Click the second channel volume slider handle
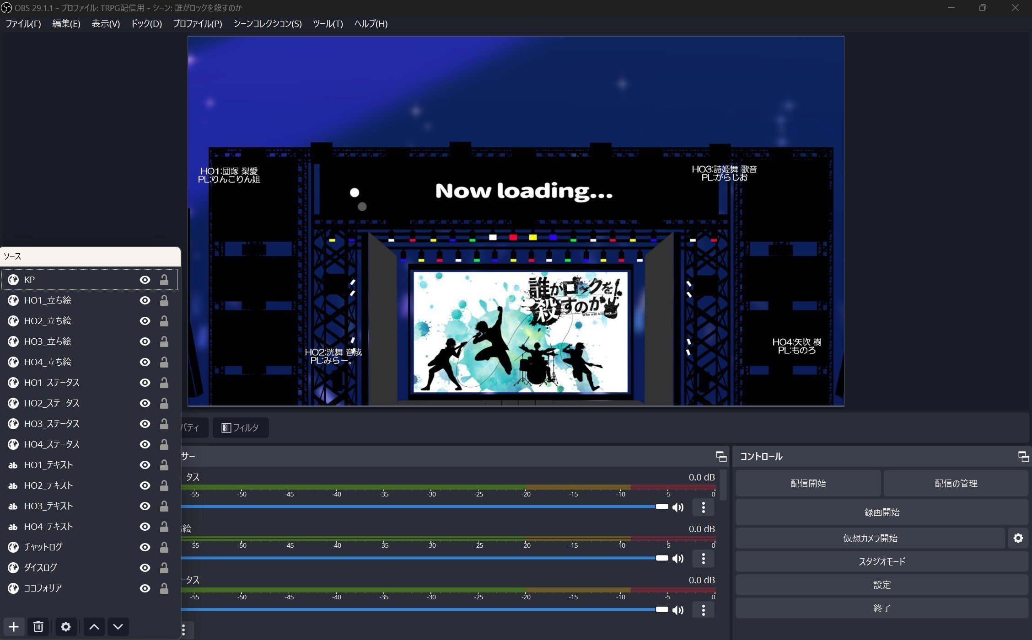The height and width of the screenshot is (640, 1032). pyautogui.click(x=661, y=558)
